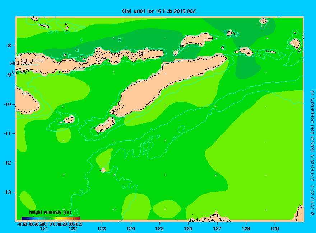
Task: Click the CSIRO OceanMAPS copyright text
Action: pyautogui.click(x=312, y=153)
